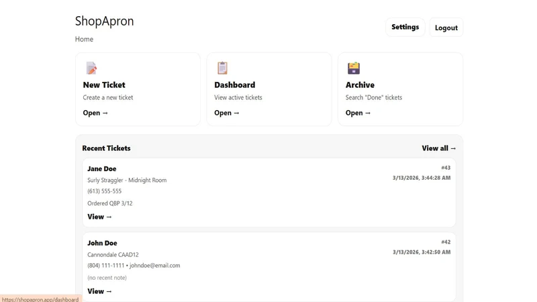Click note 'Ordered QBP 3/12'
537x302 pixels.
click(x=109, y=203)
